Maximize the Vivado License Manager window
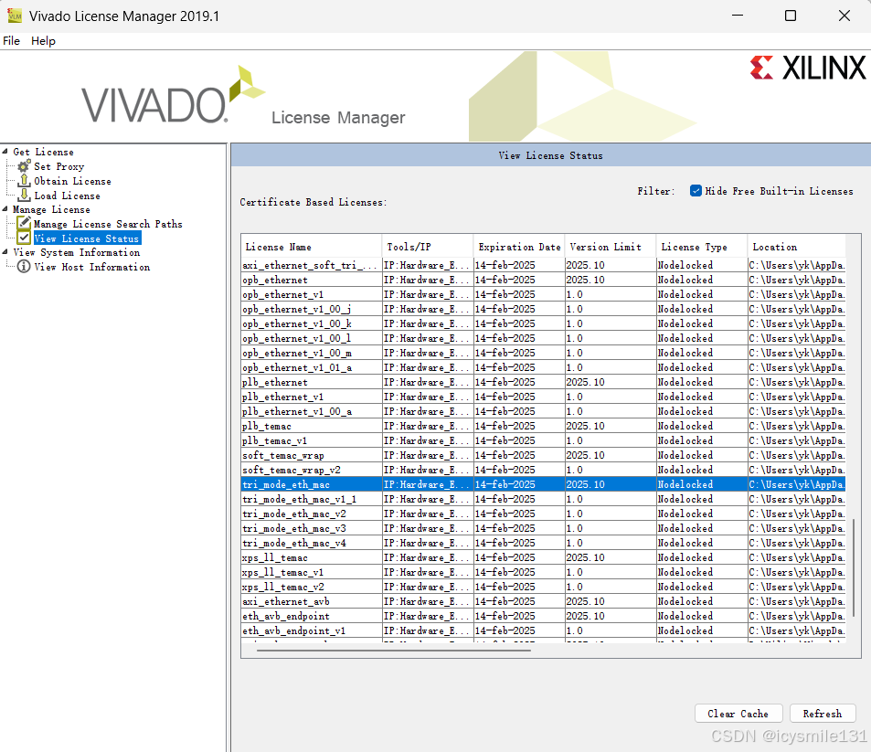This screenshot has height=752, width=871. (x=791, y=16)
